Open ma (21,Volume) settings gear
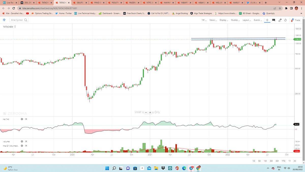Image resolution: width=305 pixels, height=172 pixels. 22,146
